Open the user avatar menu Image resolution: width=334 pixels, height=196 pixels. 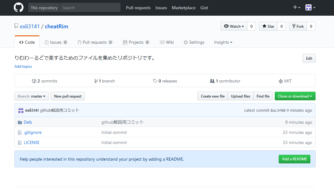[x=310, y=7]
